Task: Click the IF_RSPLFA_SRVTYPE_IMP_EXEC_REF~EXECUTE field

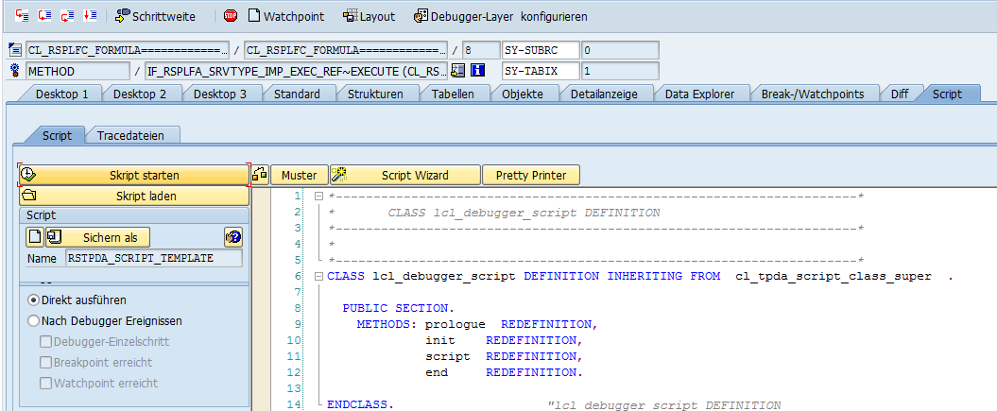Action: point(297,71)
